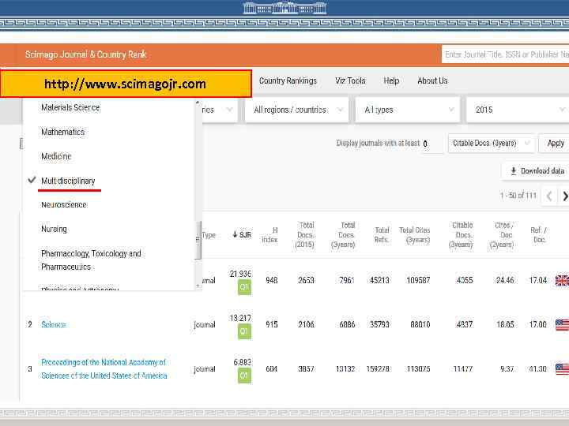Open the subject categories dropdown
The width and height of the screenshot is (569, 426).
tap(220, 110)
